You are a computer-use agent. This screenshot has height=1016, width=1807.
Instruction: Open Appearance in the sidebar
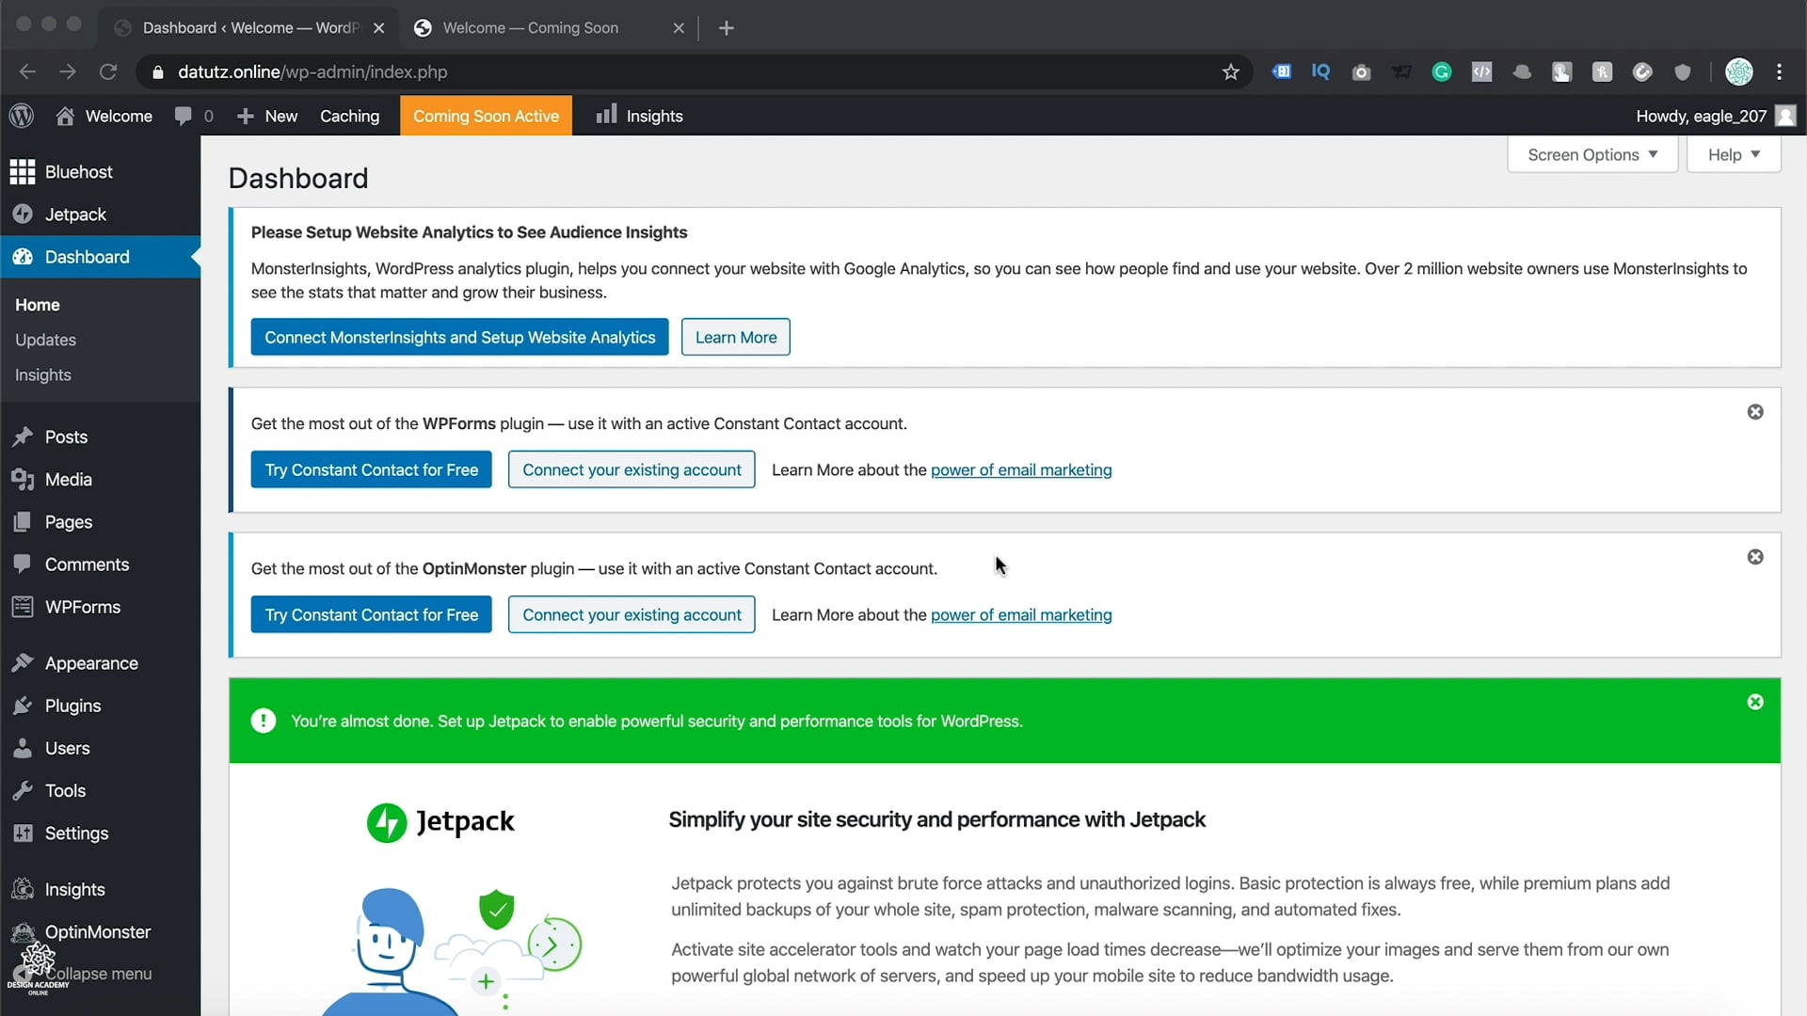[100, 663]
